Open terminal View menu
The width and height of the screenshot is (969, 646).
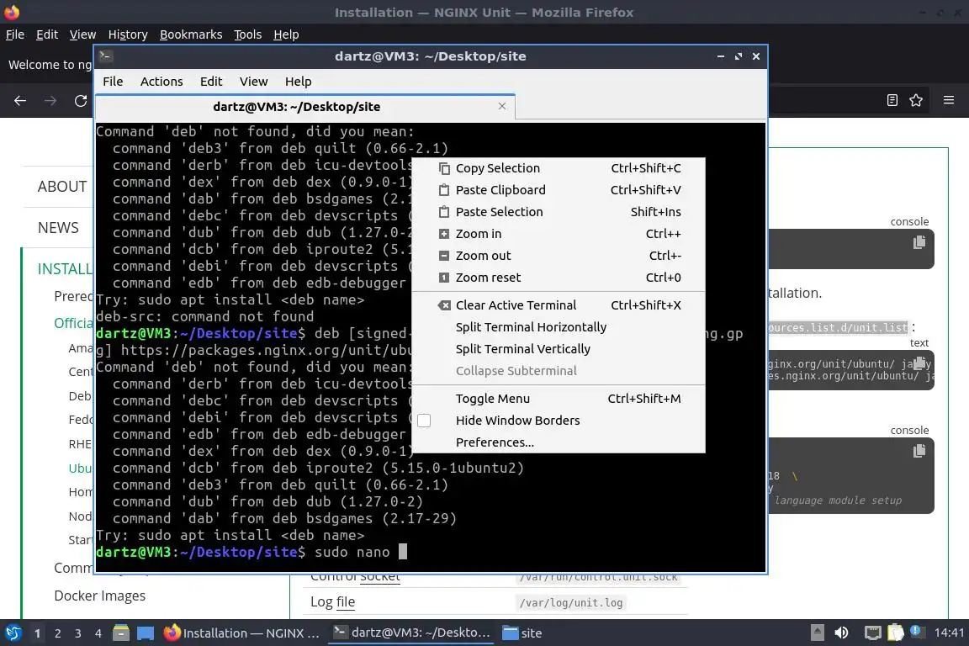coord(253,82)
